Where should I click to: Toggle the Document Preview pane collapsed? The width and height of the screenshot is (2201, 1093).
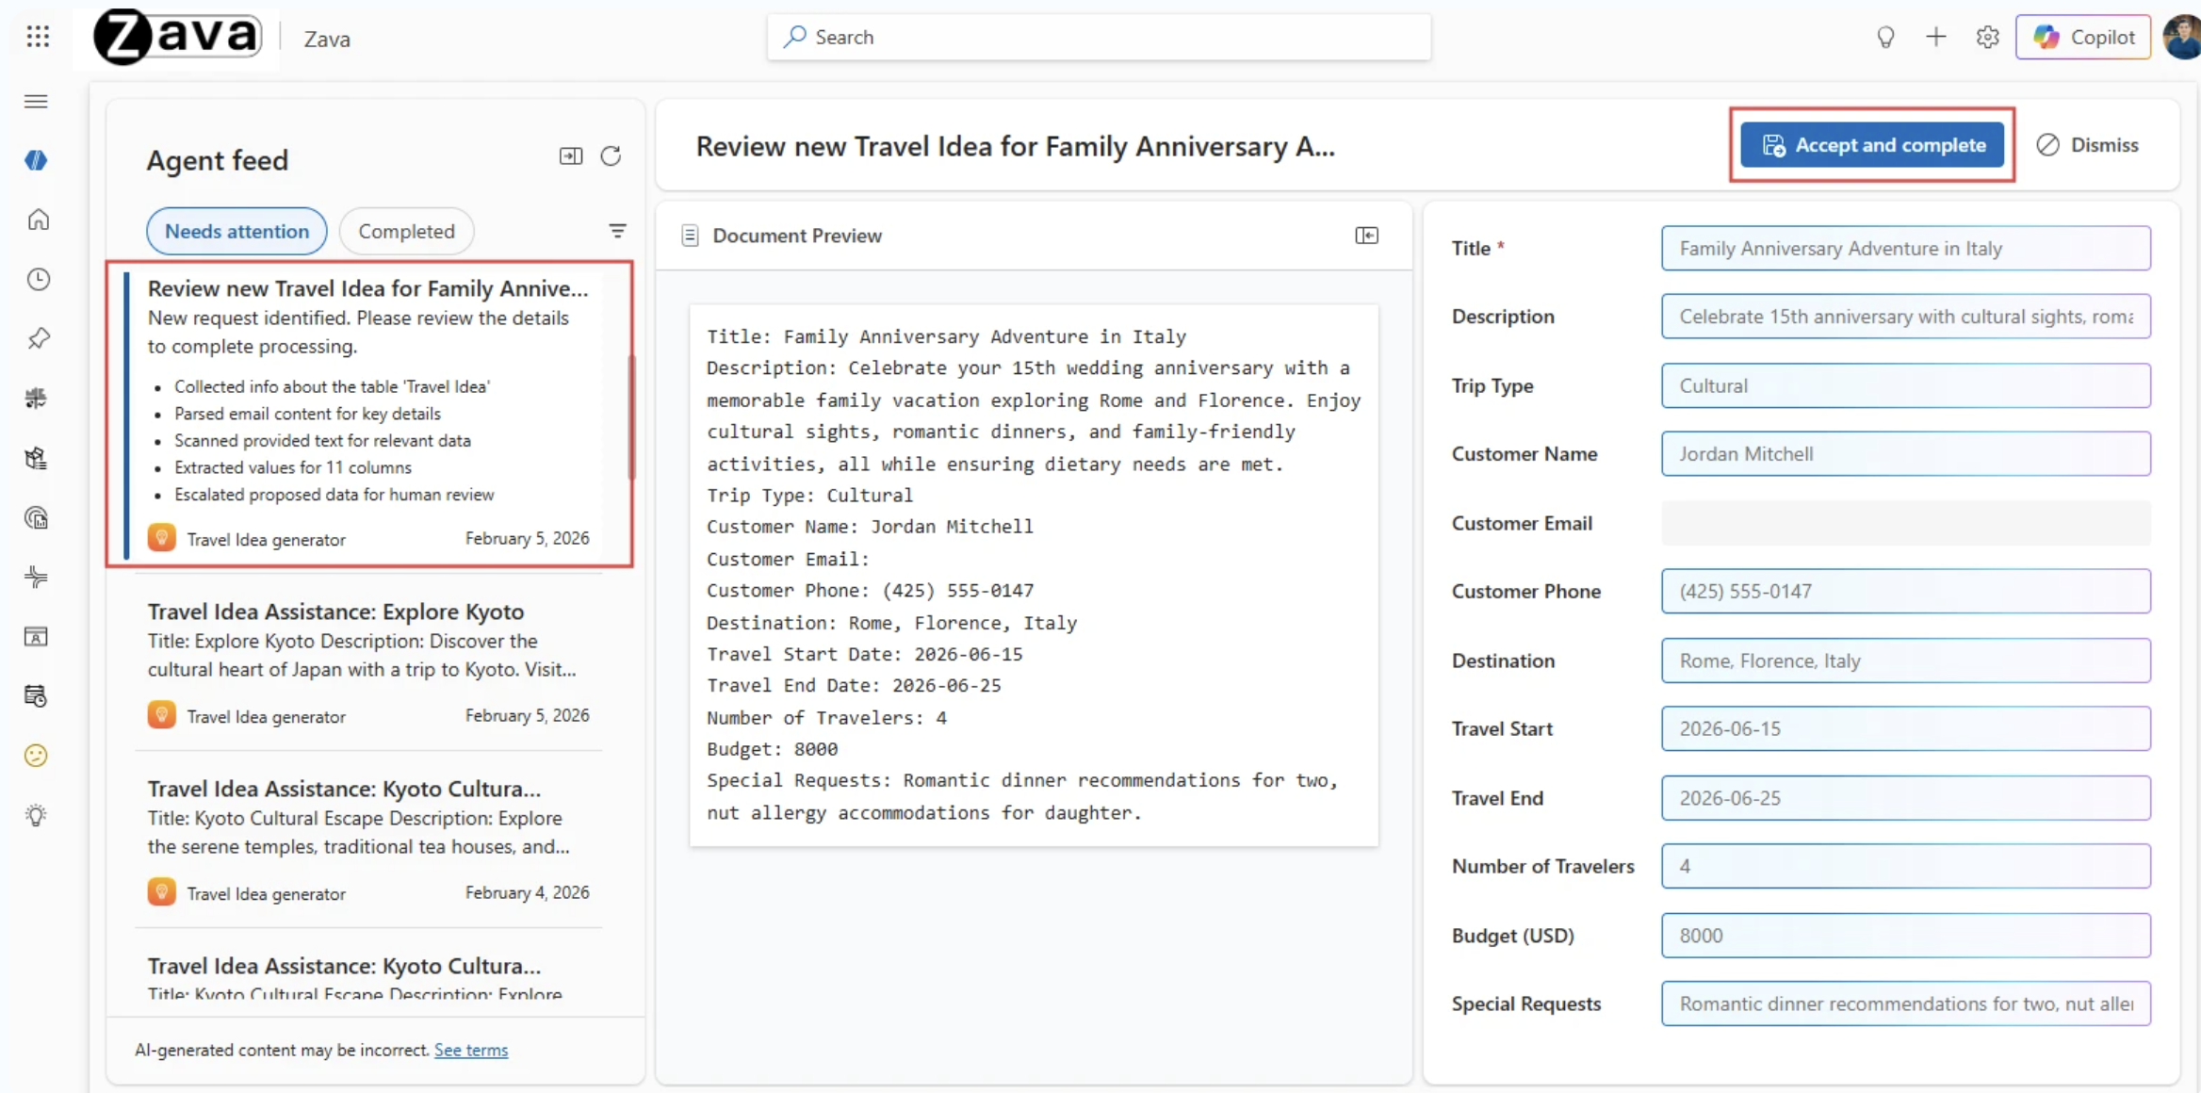(1368, 236)
